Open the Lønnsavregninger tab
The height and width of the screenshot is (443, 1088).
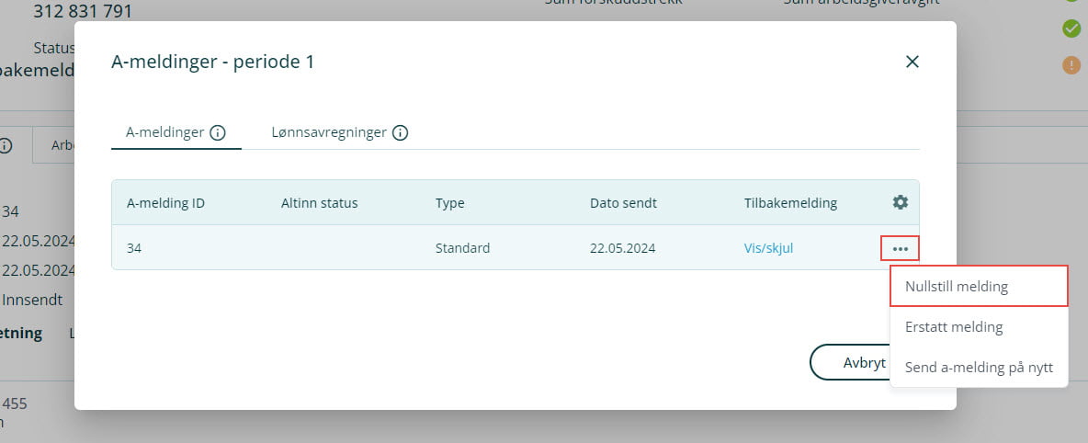coord(328,132)
